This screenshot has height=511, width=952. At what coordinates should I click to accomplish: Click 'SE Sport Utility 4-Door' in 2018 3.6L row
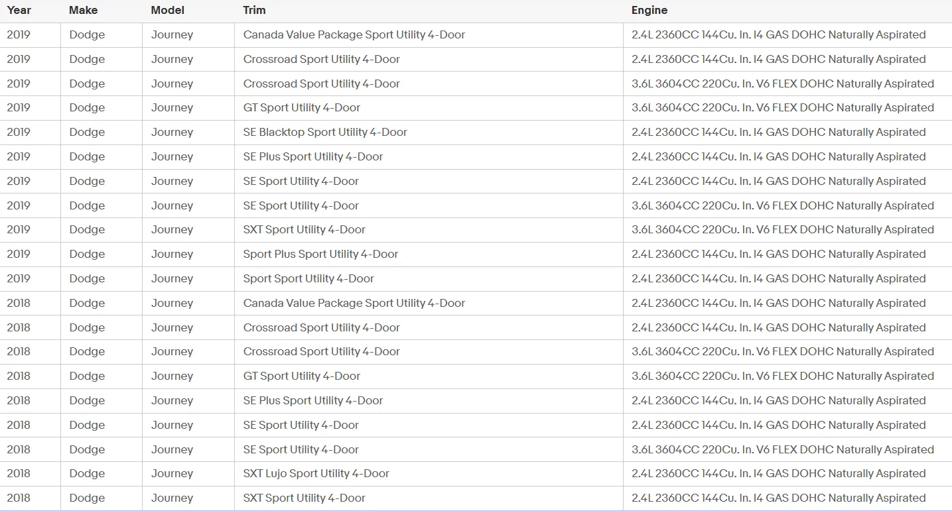pos(301,449)
